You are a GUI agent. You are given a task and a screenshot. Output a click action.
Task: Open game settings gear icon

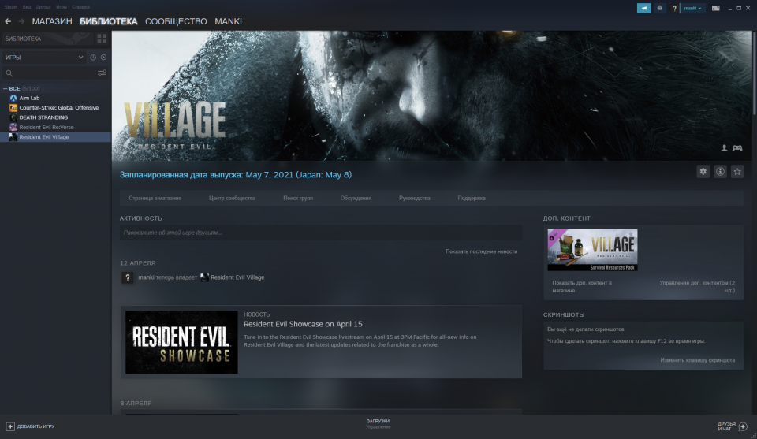[703, 171]
